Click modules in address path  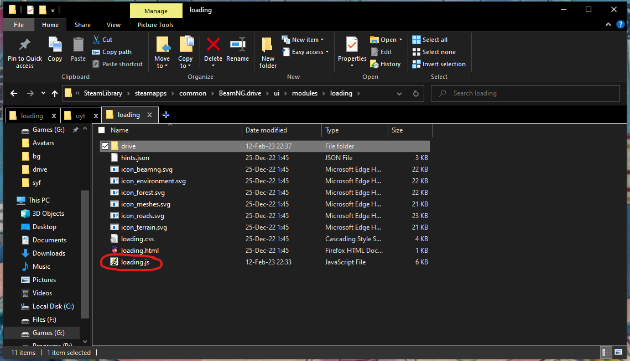coord(305,93)
